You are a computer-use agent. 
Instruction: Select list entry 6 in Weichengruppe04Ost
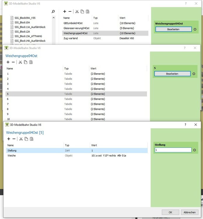tap(76, 99)
